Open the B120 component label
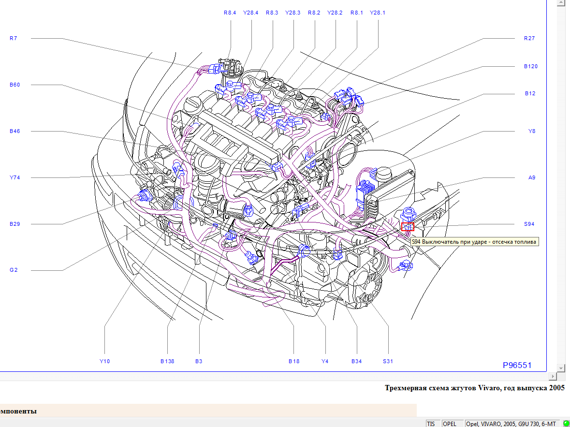Viewport: 570px width, 427px height. [x=531, y=66]
